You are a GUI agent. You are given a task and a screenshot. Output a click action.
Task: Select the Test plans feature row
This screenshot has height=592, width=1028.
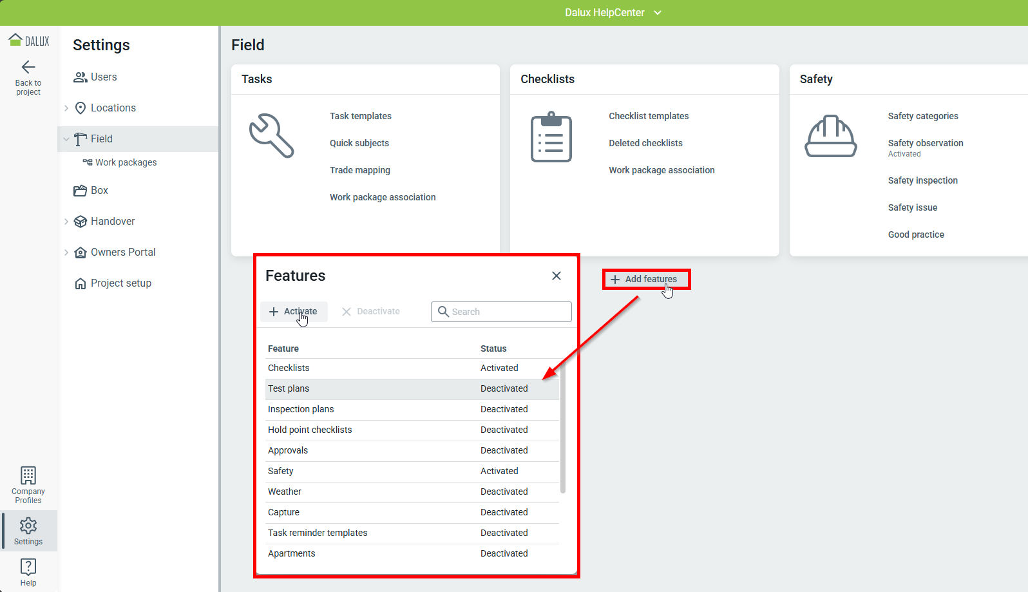(412, 389)
